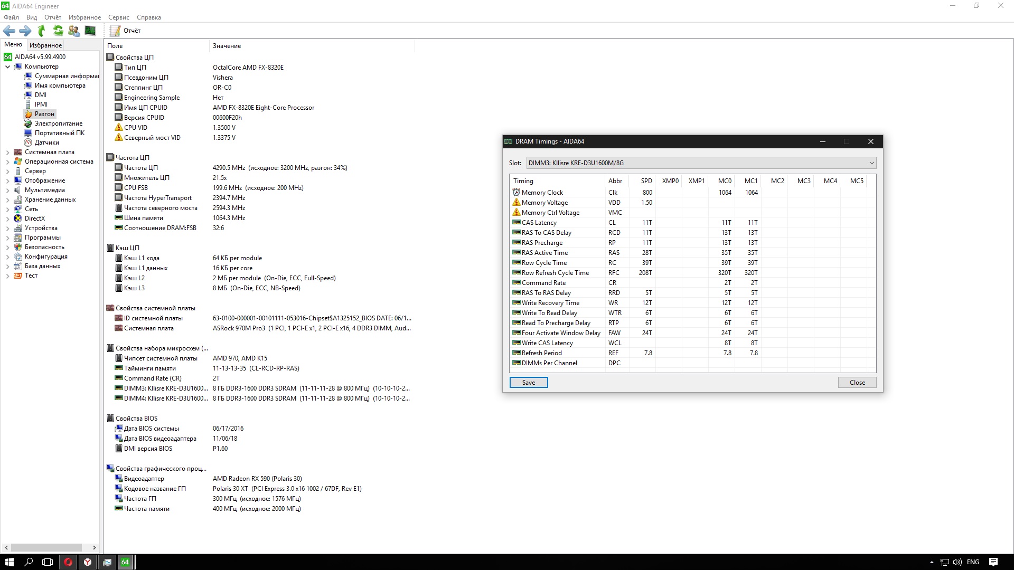Expand the Хранение данных tree node
1014x570 pixels.
7,200
